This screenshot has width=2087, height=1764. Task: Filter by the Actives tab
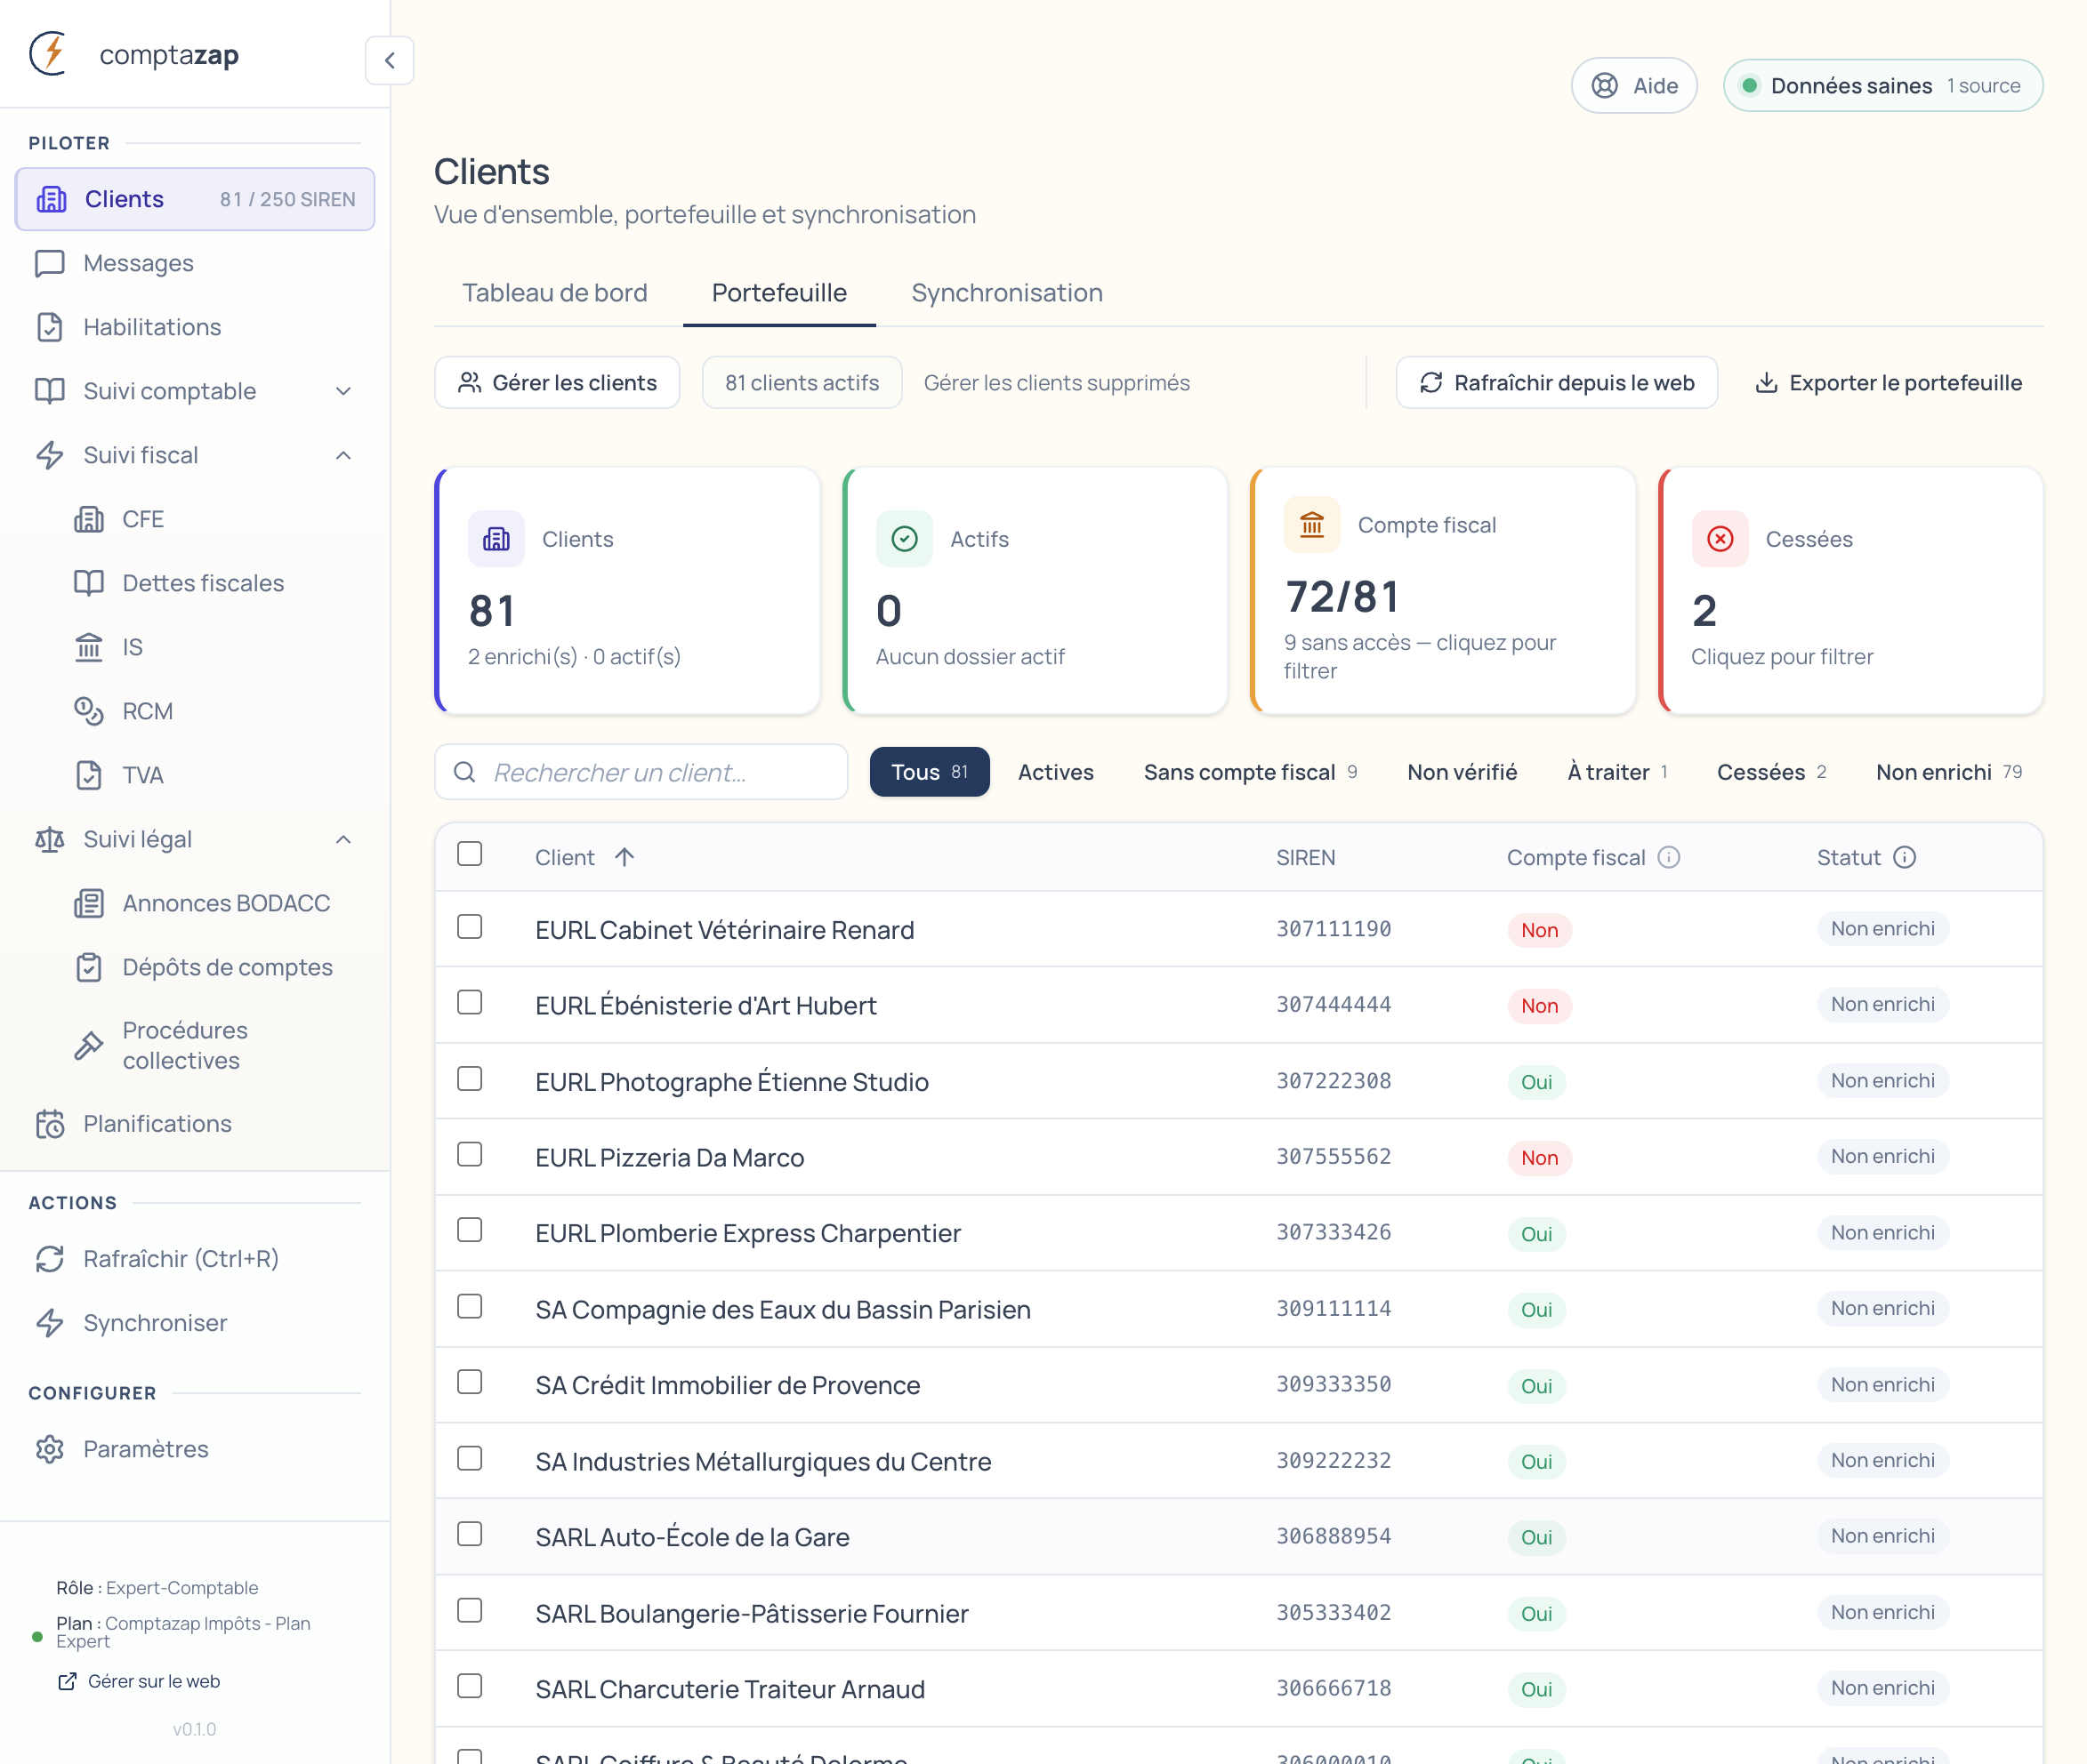click(x=1055, y=772)
